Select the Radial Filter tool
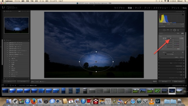The image size is (188, 106). (x=174, y=30)
